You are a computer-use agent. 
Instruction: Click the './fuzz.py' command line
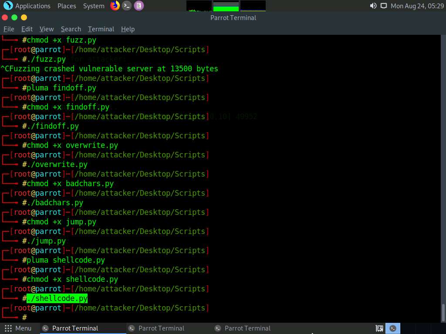(x=46, y=59)
